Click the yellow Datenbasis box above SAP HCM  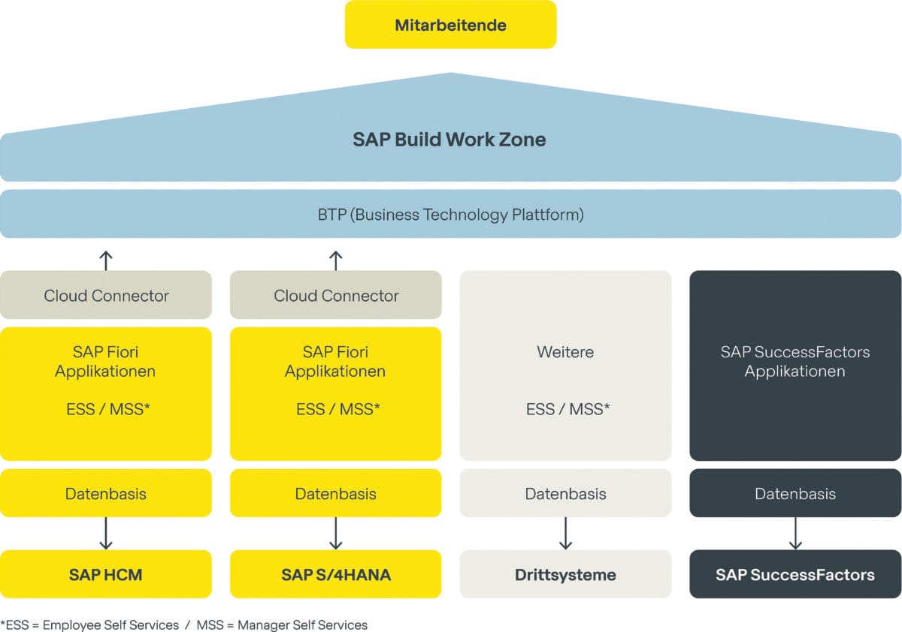106,493
